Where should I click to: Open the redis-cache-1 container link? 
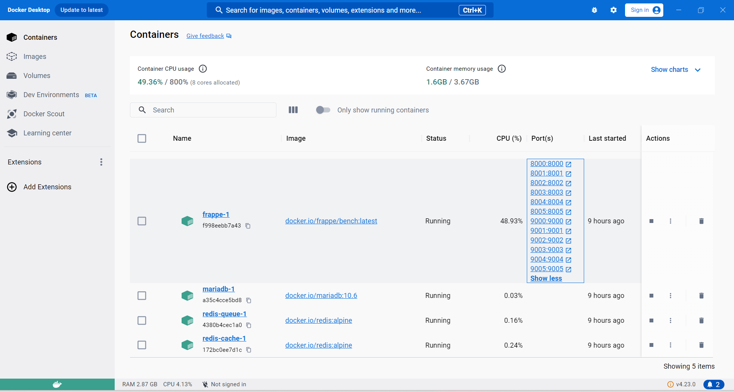(224, 338)
